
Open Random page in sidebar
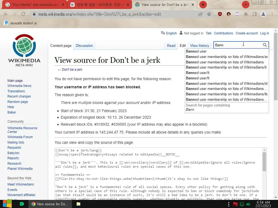click(18, 102)
